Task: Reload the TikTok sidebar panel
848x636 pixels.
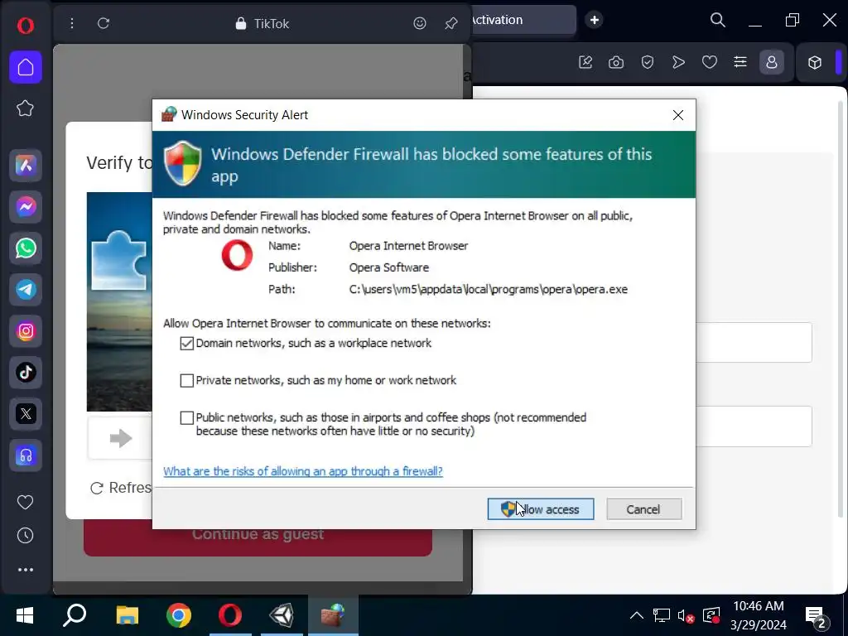Action: click(x=104, y=23)
